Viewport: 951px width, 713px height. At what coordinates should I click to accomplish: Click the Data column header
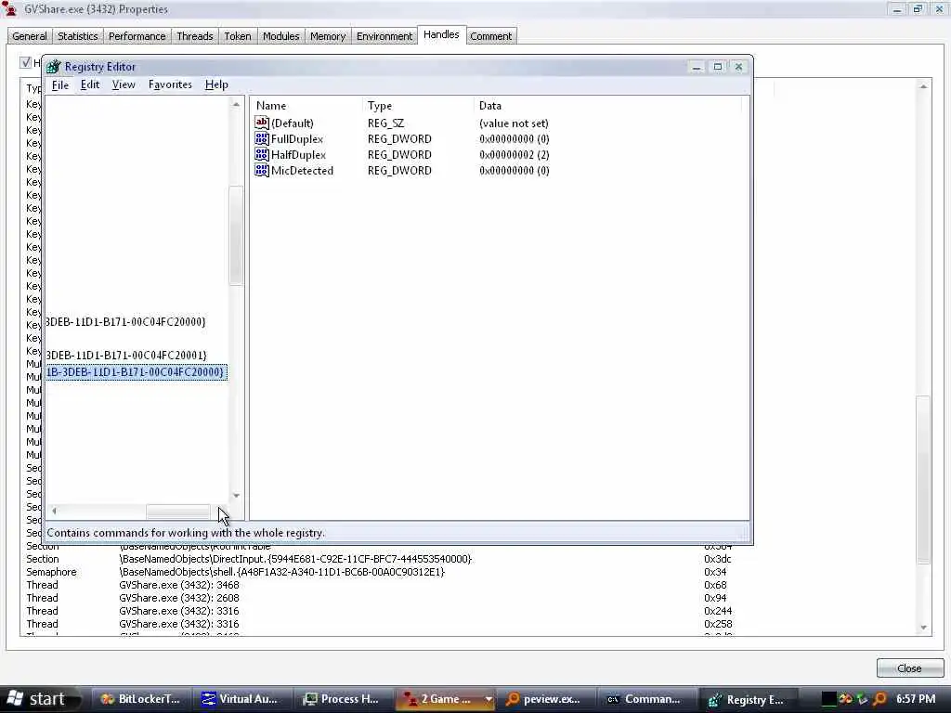[606, 106]
